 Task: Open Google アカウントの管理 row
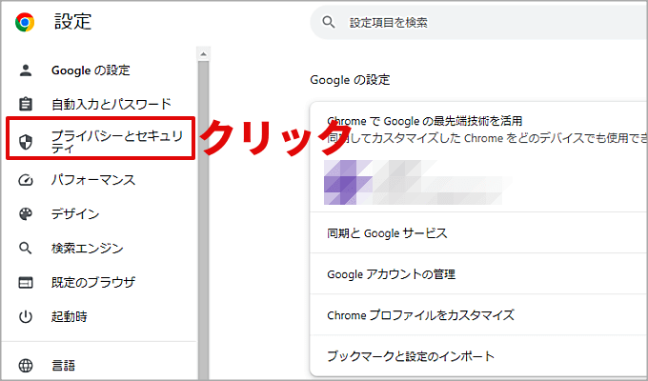pos(479,274)
